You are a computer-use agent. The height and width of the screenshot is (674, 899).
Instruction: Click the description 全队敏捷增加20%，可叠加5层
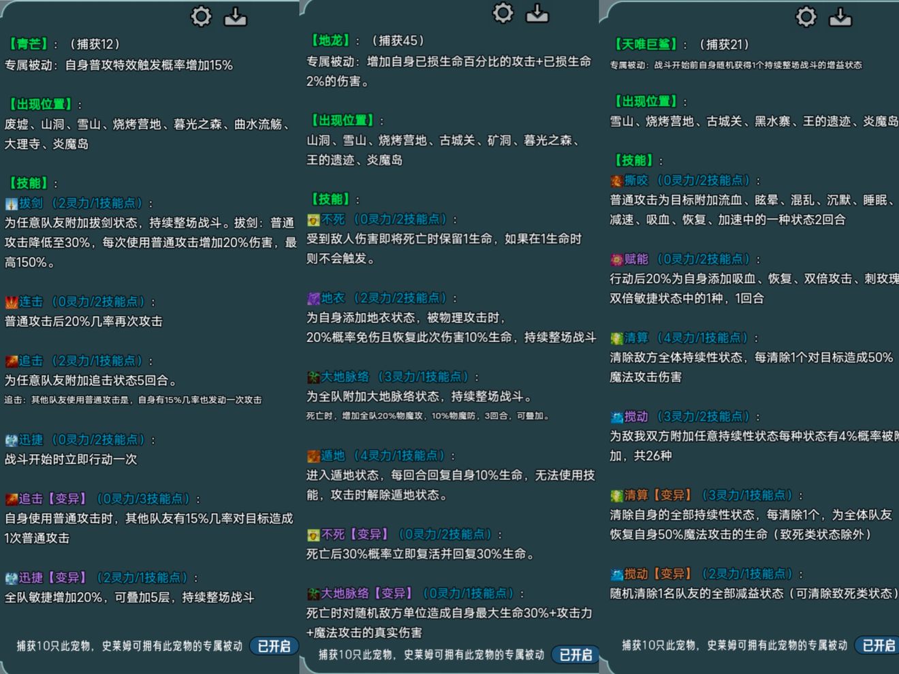[129, 598]
